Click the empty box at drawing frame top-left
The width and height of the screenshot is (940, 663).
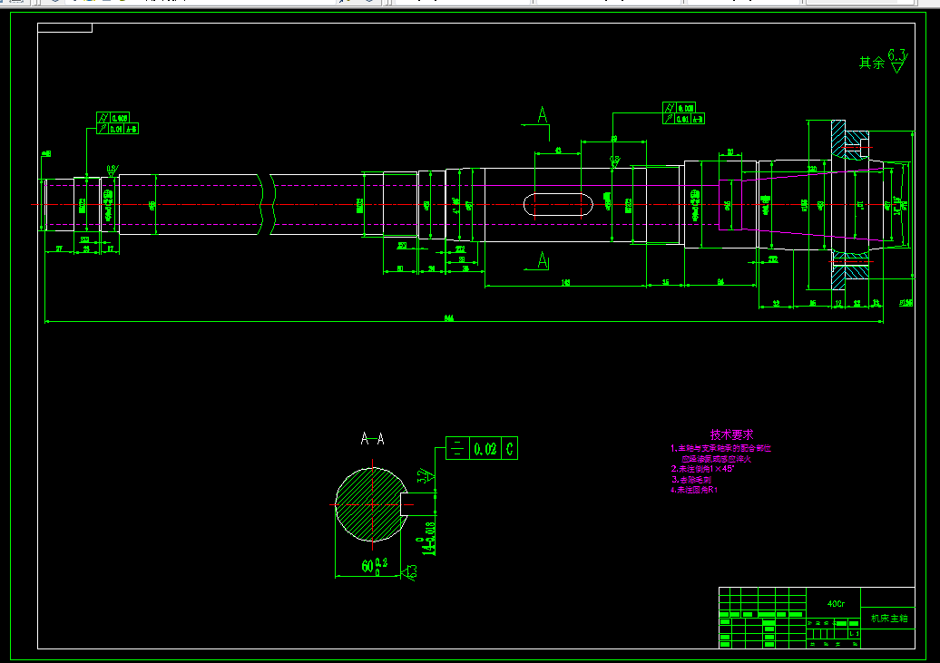point(64,27)
